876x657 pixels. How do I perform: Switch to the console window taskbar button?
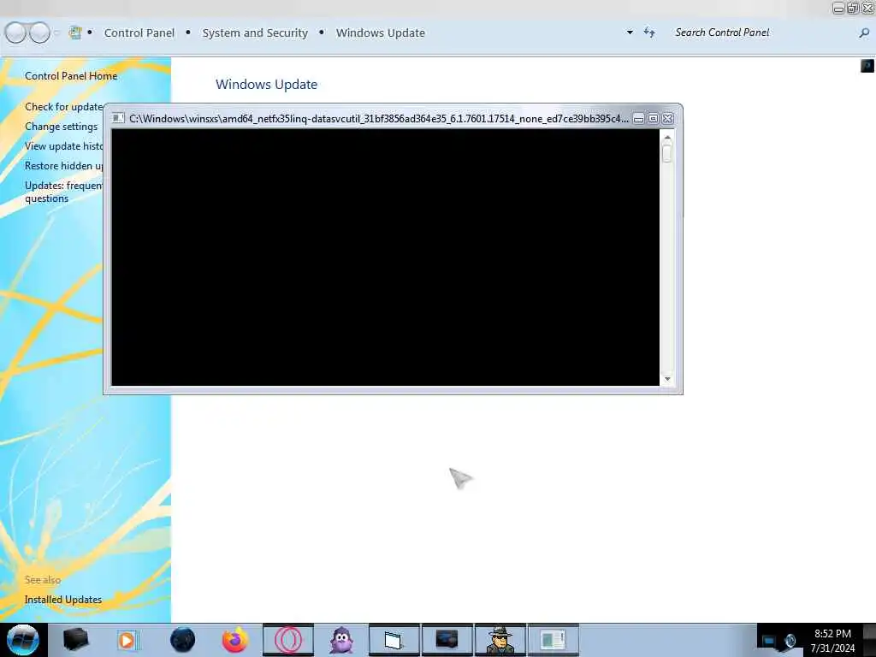[394, 640]
